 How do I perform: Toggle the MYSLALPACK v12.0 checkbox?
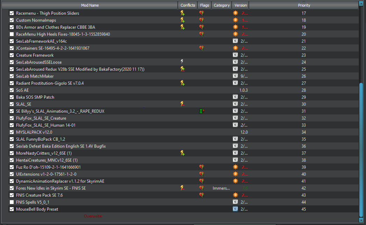coord(12,132)
